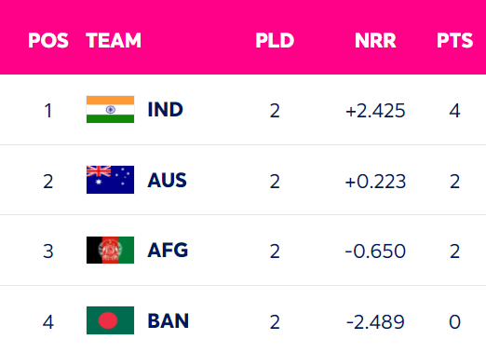Sort by the PLD column header
This screenshot has width=486, height=353.
[275, 40]
